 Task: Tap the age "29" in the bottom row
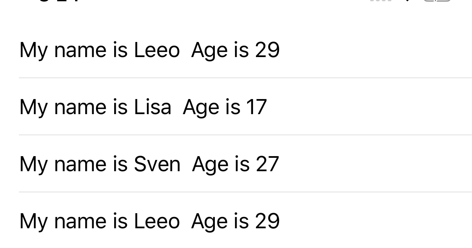pos(267,221)
